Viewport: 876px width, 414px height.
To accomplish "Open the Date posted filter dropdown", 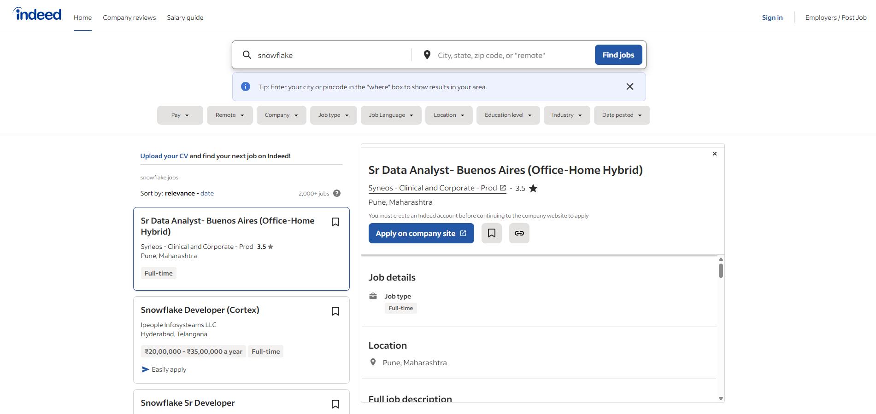I will coord(622,115).
